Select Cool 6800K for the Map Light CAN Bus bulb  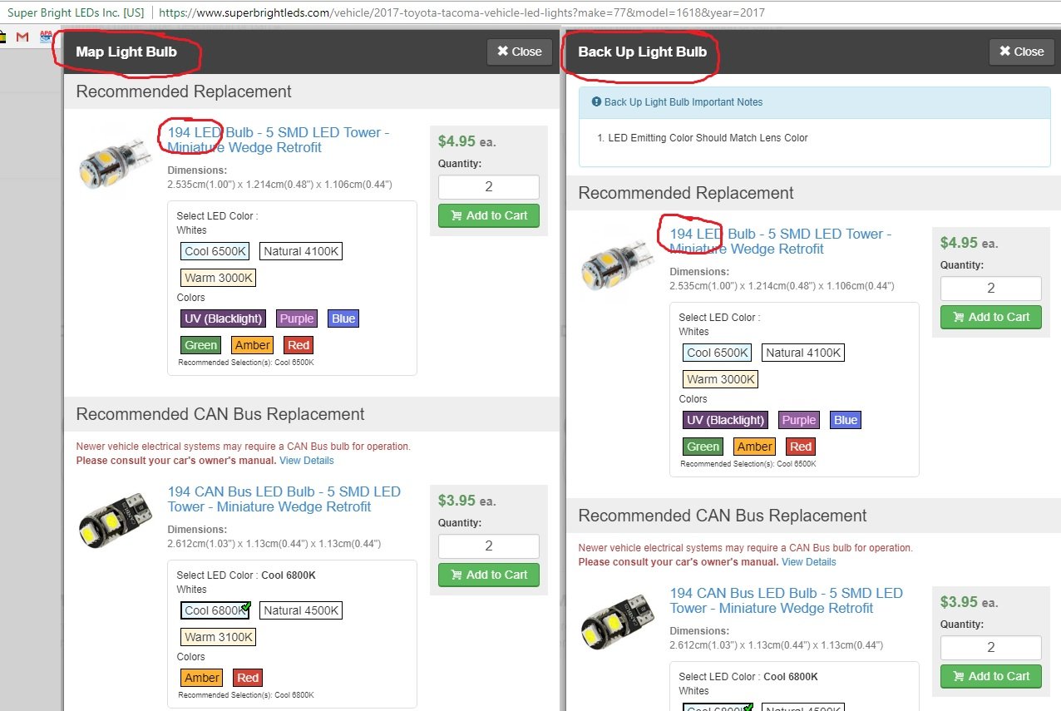(x=215, y=610)
